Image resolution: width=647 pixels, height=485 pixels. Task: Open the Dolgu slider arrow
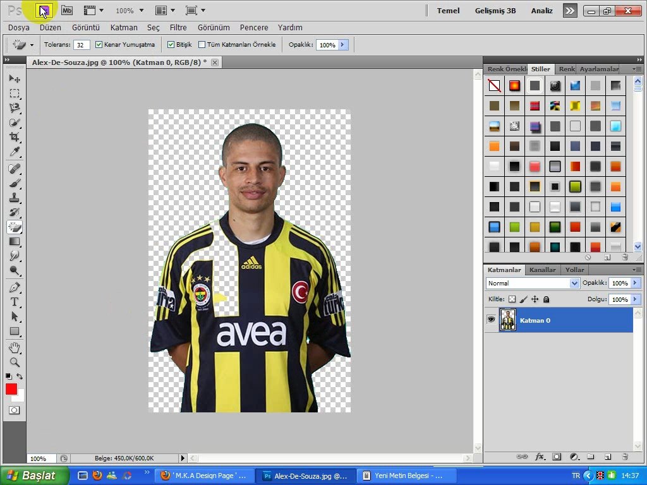(x=636, y=299)
